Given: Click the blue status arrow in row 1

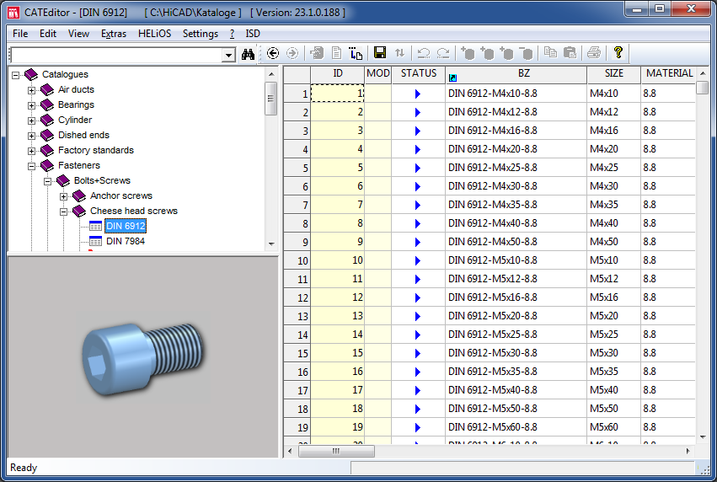Looking at the screenshot, I should (418, 94).
